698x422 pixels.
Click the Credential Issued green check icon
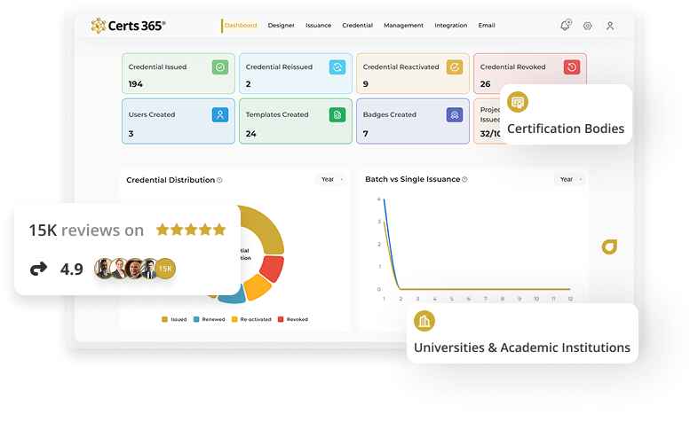pyautogui.click(x=220, y=67)
